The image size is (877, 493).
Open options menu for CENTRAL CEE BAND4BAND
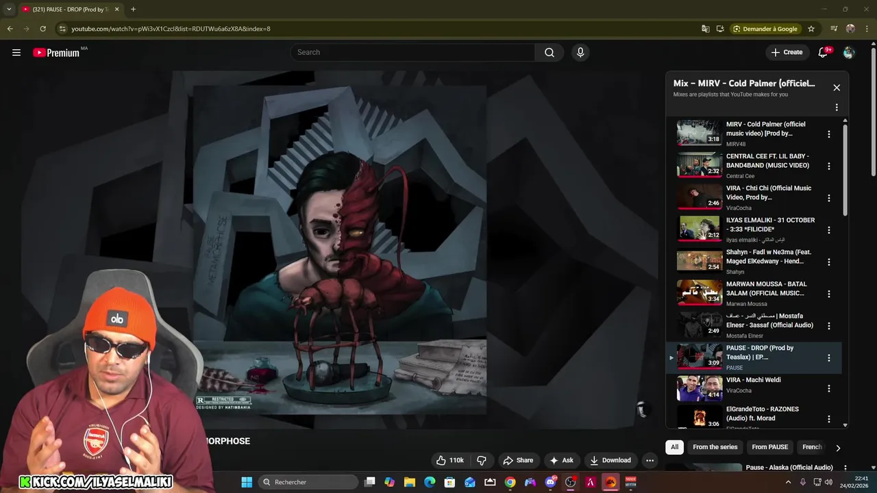[x=829, y=166]
